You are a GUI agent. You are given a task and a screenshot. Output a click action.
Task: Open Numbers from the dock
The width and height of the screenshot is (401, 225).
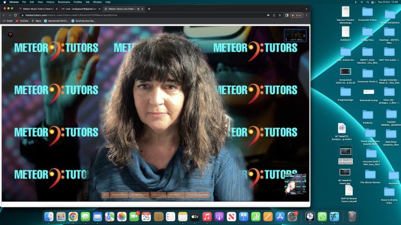click(256, 217)
